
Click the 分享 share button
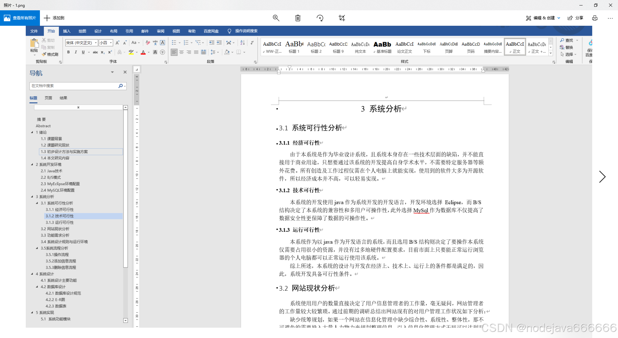tap(576, 18)
